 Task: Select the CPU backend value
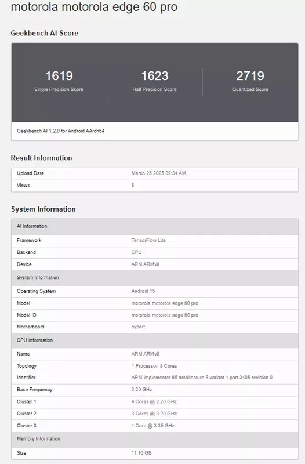point(136,252)
